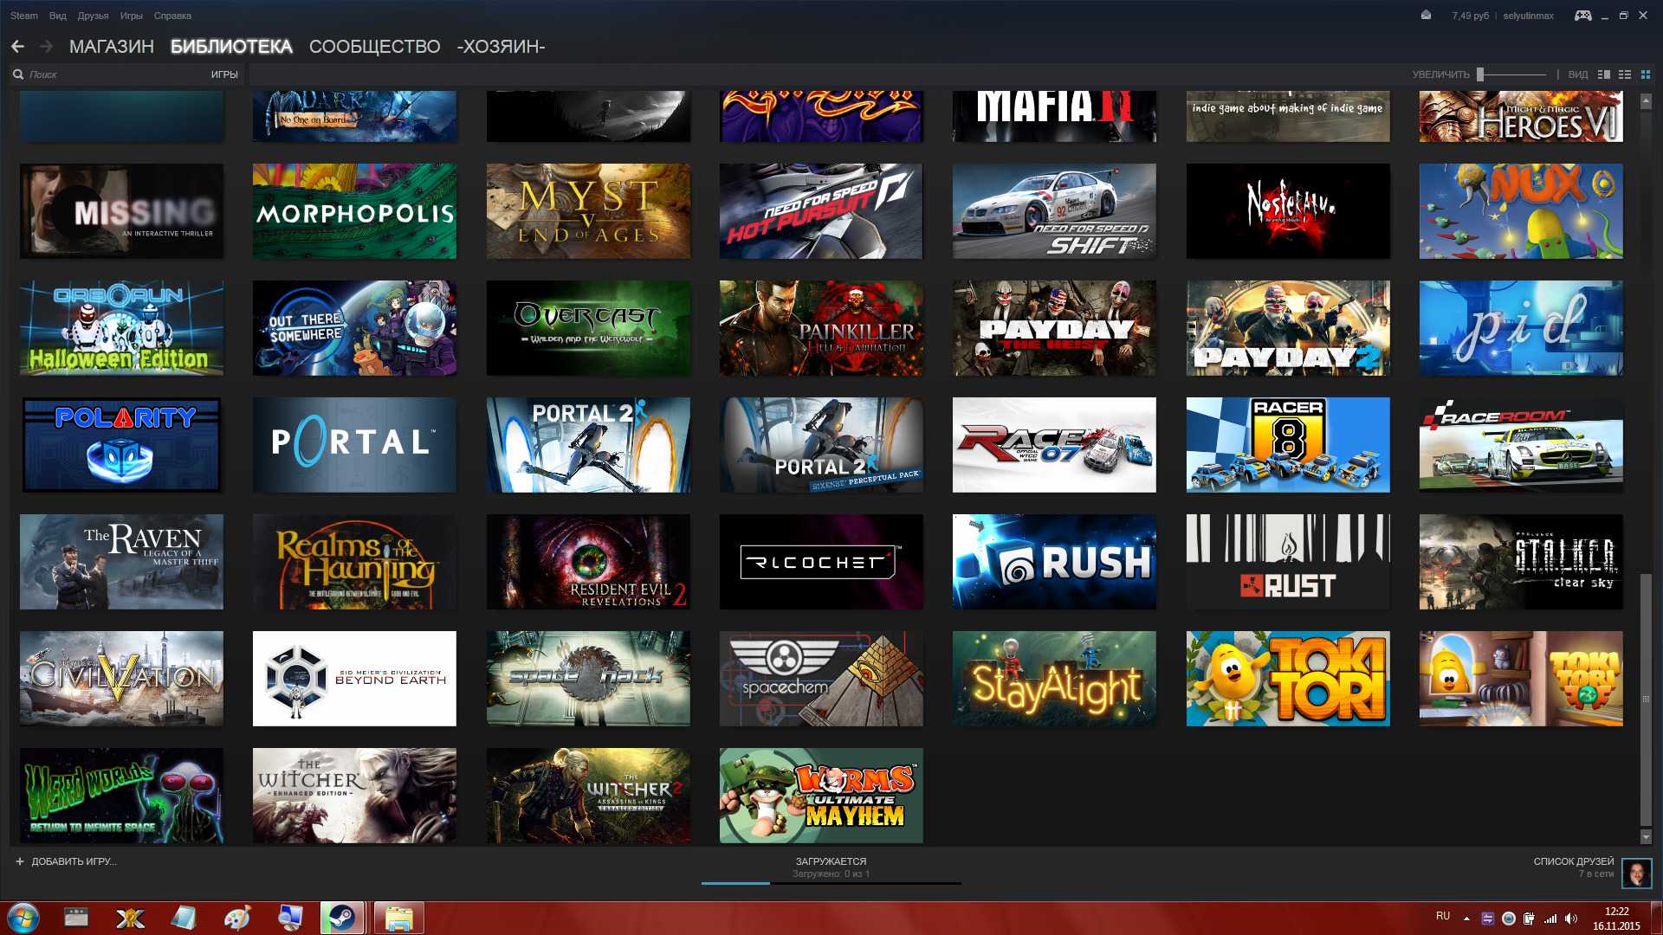The width and height of the screenshot is (1663, 935).
Task: Click the plus icon for add game
Action: coord(20,861)
